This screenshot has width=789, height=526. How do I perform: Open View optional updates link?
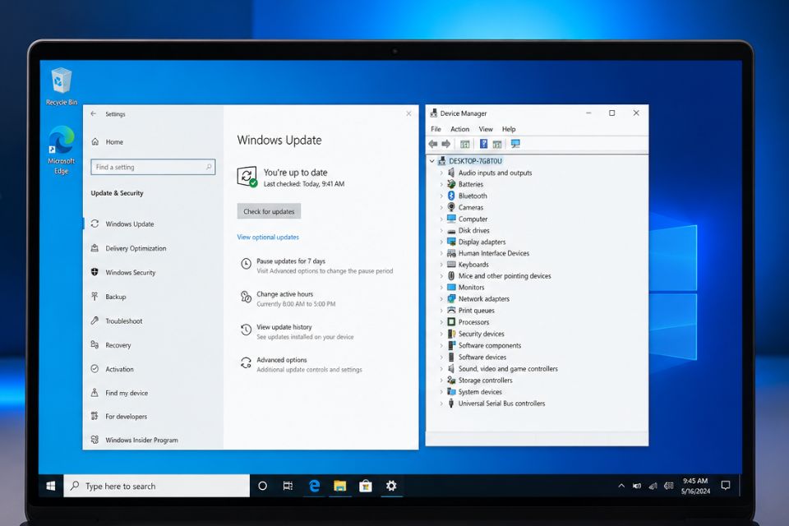pyautogui.click(x=268, y=237)
